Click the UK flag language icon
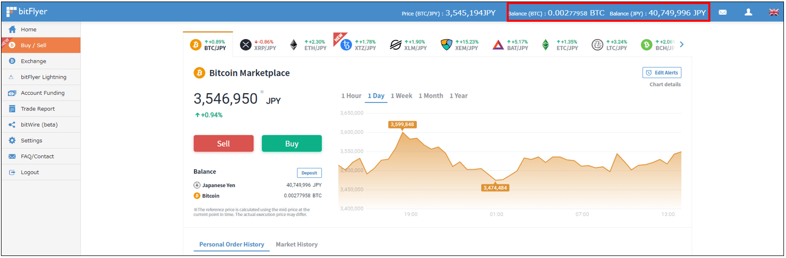Image resolution: width=786 pixels, height=258 pixels. click(x=774, y=12)
